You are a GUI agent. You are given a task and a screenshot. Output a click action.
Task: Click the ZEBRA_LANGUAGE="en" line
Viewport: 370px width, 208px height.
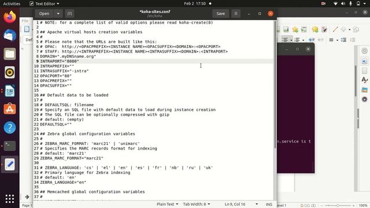[63, 183]
